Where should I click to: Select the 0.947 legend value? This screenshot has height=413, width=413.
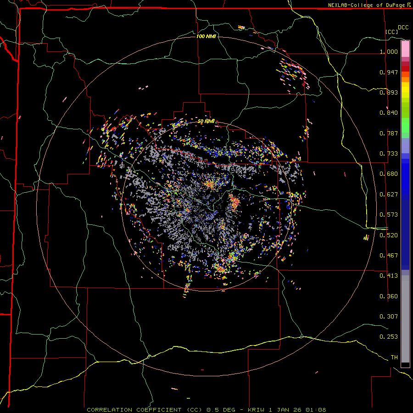[389, 72]
